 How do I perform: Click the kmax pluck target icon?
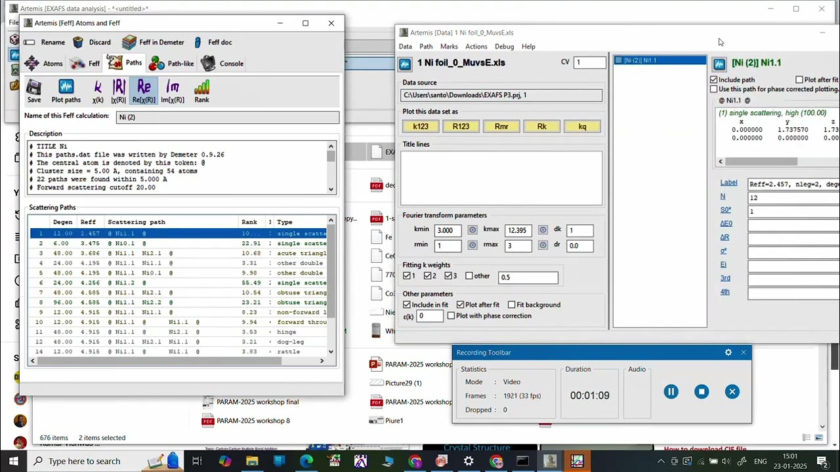[x=543, y=230]
